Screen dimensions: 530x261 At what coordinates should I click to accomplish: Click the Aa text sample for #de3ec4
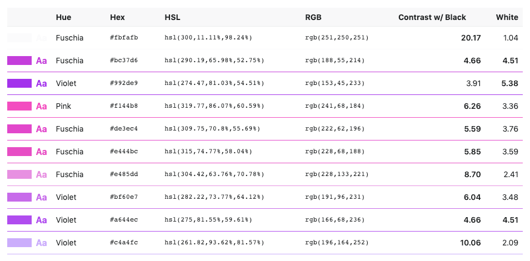tap(41, 129)
